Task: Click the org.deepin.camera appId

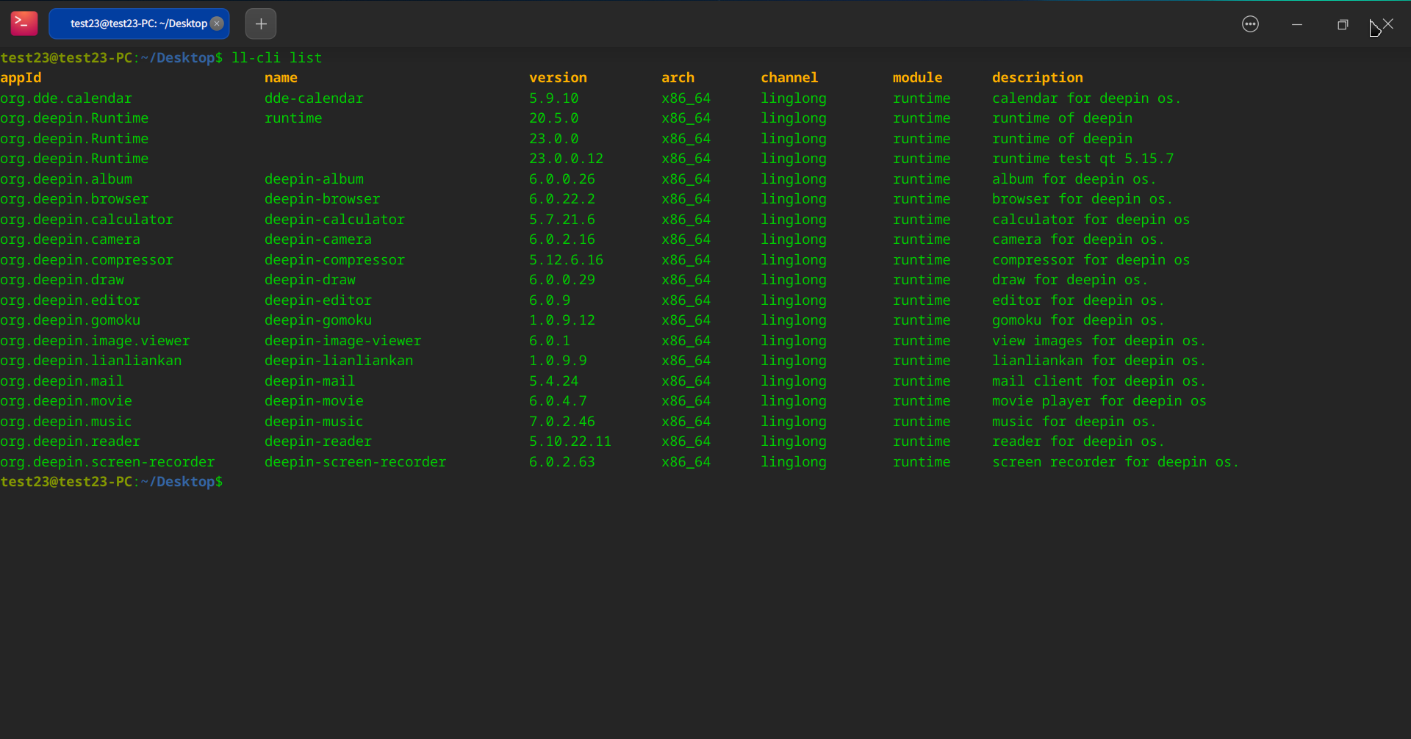Action: [70, 239]
